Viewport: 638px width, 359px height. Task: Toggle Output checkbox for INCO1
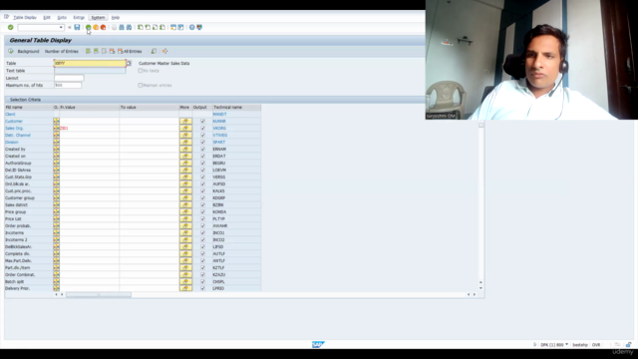point(202,232)
